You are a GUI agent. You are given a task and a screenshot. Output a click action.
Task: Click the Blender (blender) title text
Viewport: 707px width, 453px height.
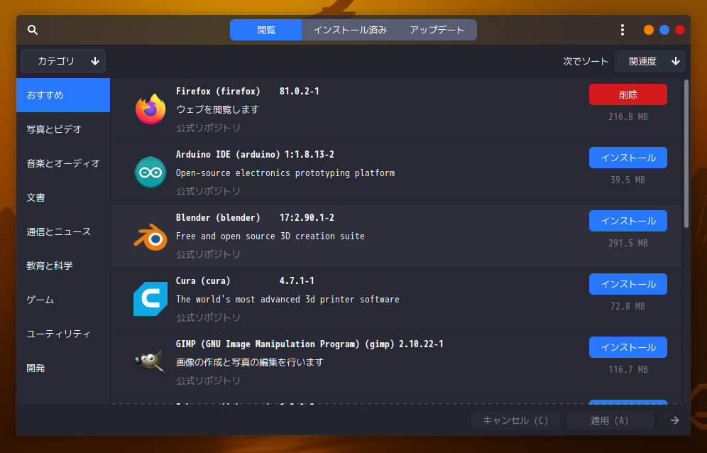218,217
